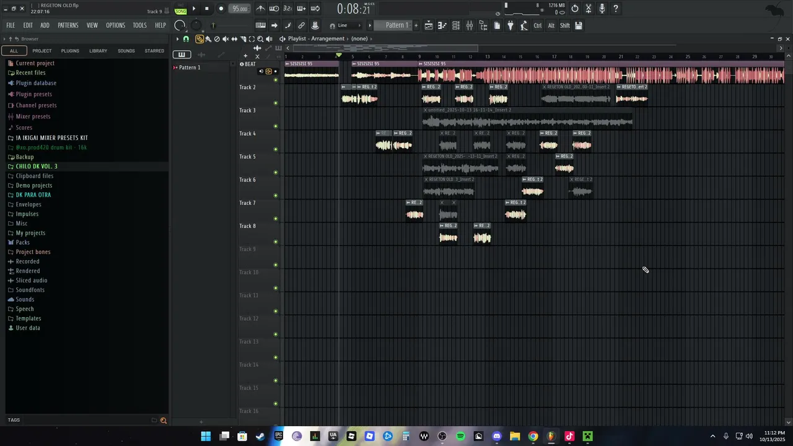Open the typing keyboard to piano icon
This screenshot has height=446, width=793.
coord(261,25)
